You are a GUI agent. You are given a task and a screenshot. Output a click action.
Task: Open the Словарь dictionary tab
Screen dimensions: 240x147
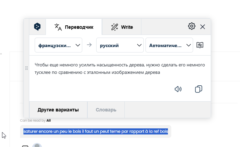coord(106,110)
